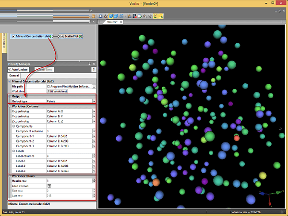Uncheck the Mineral Concentration.dat module checkbox
The width and height of the screenshot is (288, 216).
pos(13,36)
